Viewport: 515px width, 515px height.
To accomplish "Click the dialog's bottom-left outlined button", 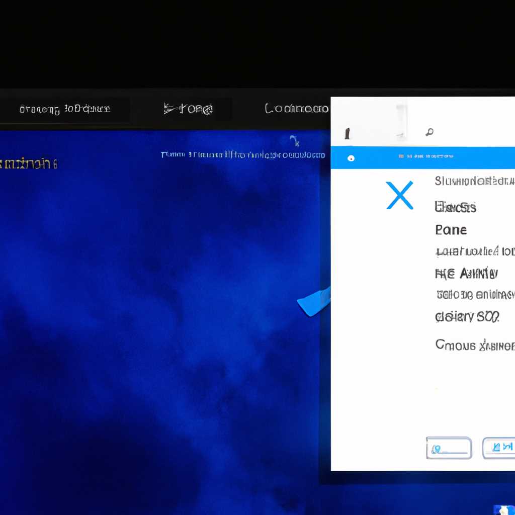I will coord(449,448).
